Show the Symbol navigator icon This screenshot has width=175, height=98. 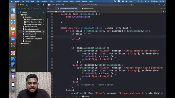point(25,8)
